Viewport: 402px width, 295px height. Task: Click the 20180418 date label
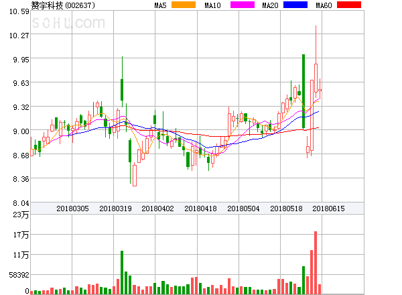(x=200, y=209)
